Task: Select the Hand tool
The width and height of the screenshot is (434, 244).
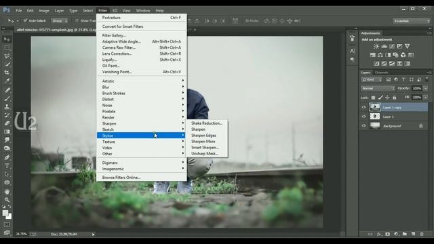Action: pos(7,191)
